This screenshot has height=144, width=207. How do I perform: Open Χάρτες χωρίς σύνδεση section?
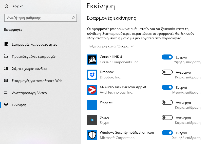tap(30, 69)
